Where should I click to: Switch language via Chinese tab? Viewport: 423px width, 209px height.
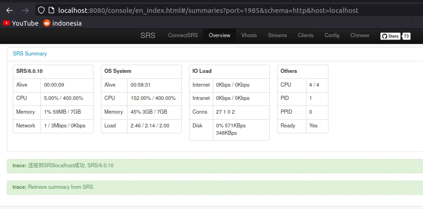pyautogui.click(x=360, y=35)
